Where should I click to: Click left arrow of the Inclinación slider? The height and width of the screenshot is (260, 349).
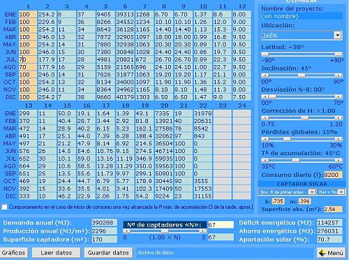pyautogui.click(x=265, y=75)
